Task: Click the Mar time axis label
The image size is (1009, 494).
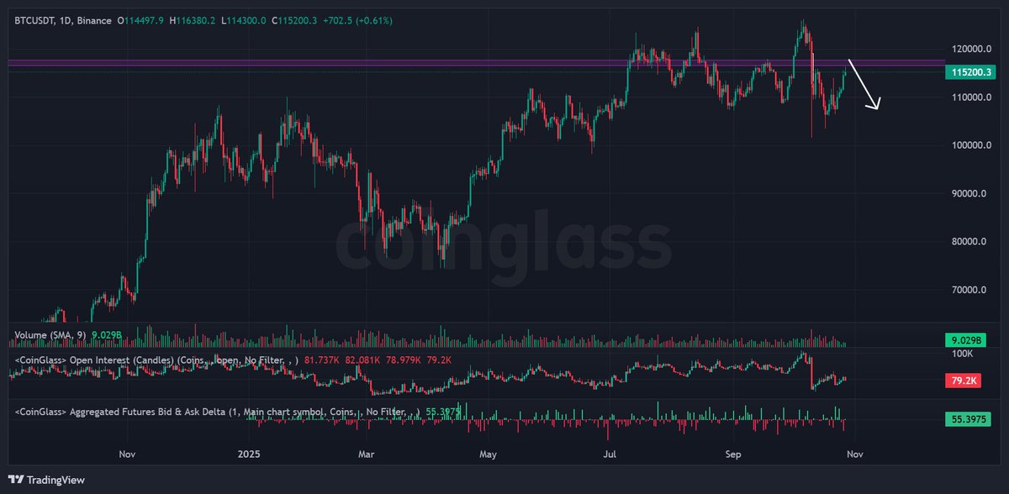Action: [367, 453]
